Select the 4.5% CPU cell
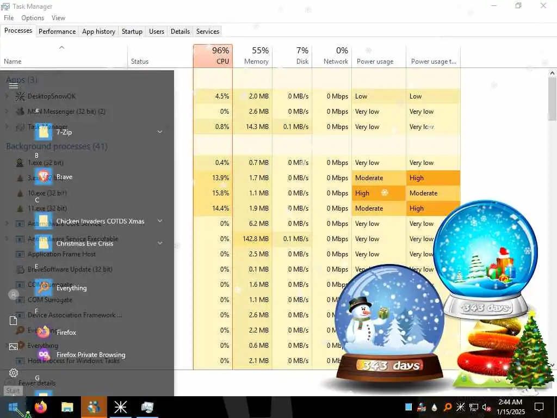This screenshot has height=418, width=557. 213,96
